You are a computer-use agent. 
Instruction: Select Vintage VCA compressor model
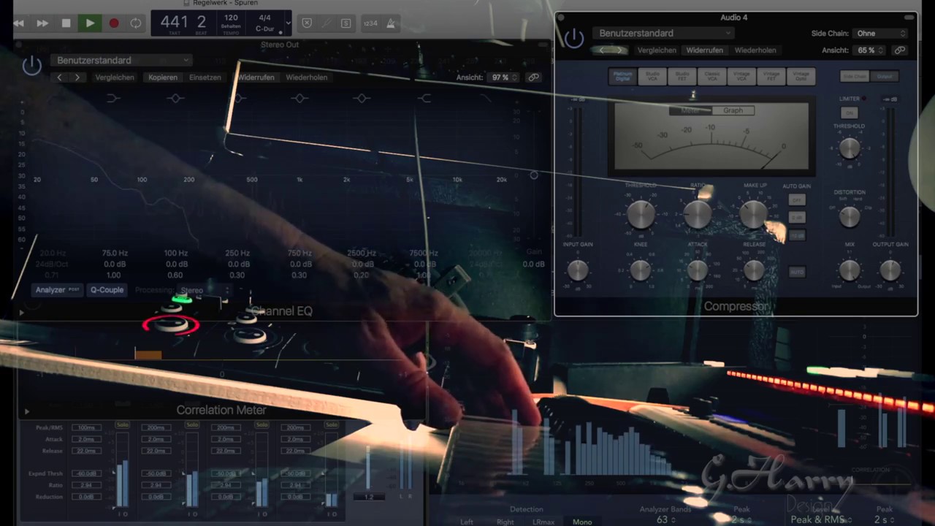tap(741, 76)
